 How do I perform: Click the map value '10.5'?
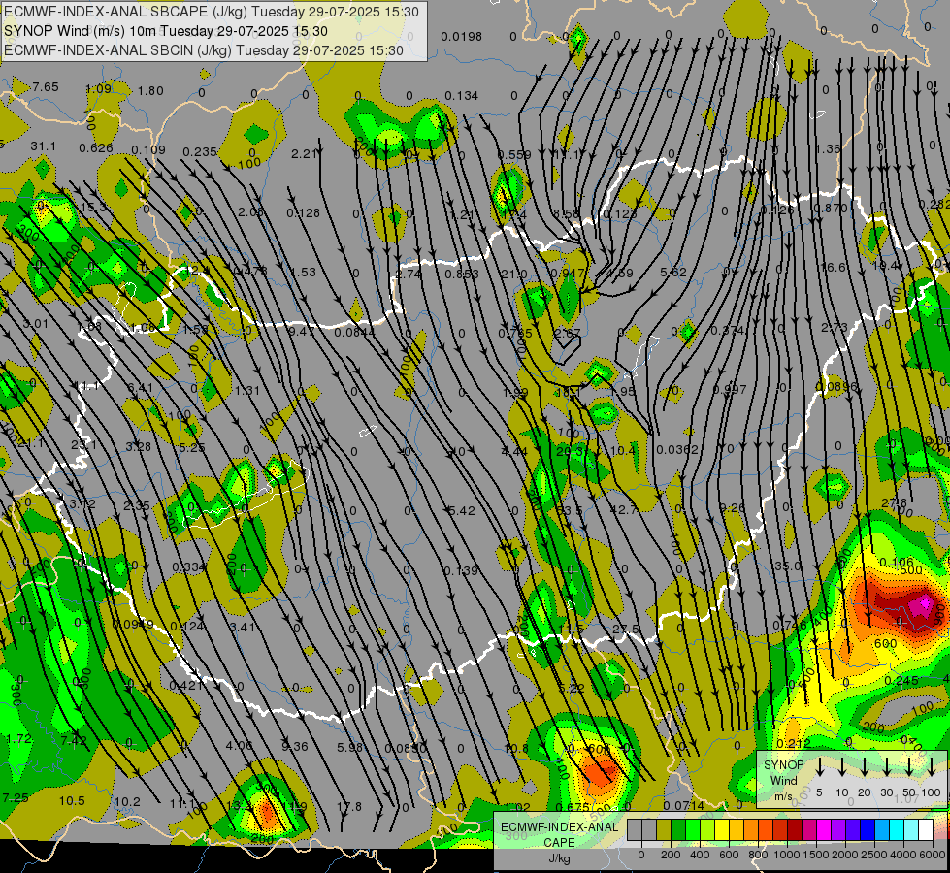[72, 801]
